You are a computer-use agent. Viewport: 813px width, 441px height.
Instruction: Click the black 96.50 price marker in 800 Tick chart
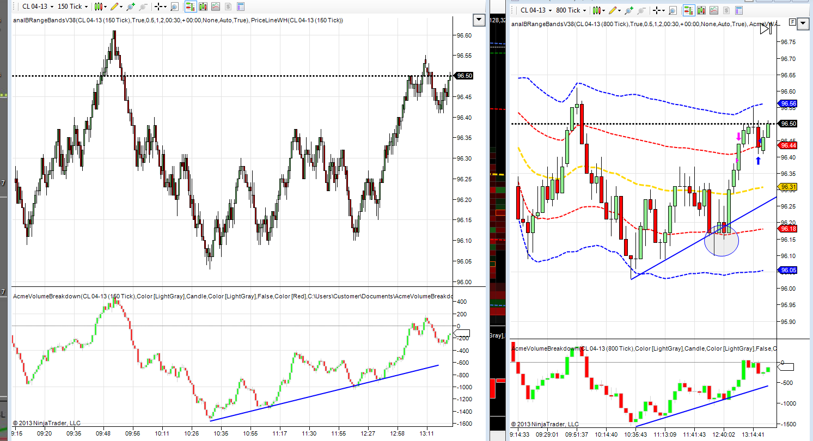pyautogui.click(x=788, y=124)
